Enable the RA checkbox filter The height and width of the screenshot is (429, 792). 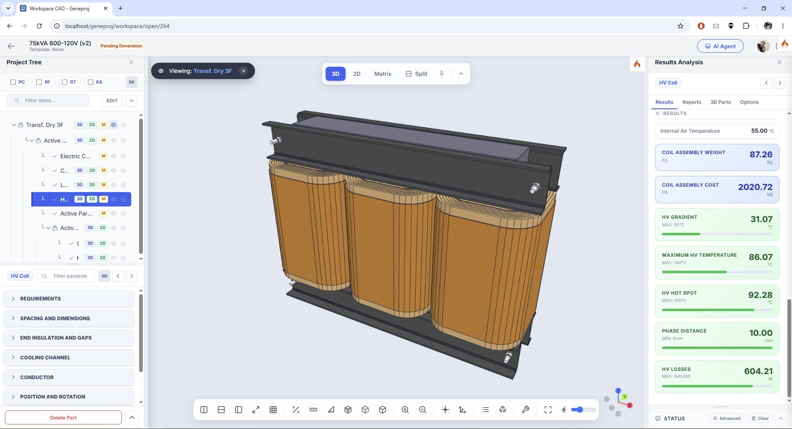click(95, 82)
